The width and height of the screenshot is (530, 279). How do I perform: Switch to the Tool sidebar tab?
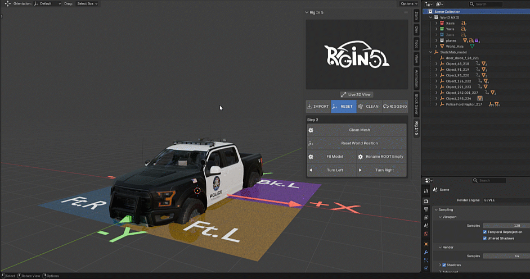tap(416, 44)
